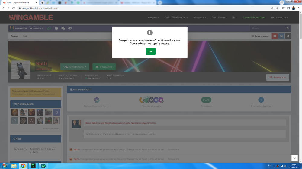Toggle the switch in the user toolbar
The width and height of the screenshot is (302, 169).
coord(70,29)
